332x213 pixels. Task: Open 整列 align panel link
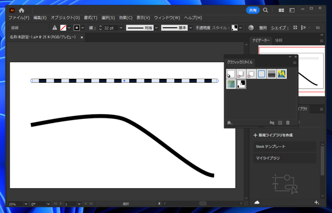coord(263,28)
